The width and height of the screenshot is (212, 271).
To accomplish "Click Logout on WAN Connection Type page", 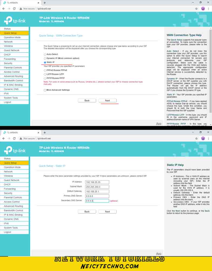I will point(14,102).
